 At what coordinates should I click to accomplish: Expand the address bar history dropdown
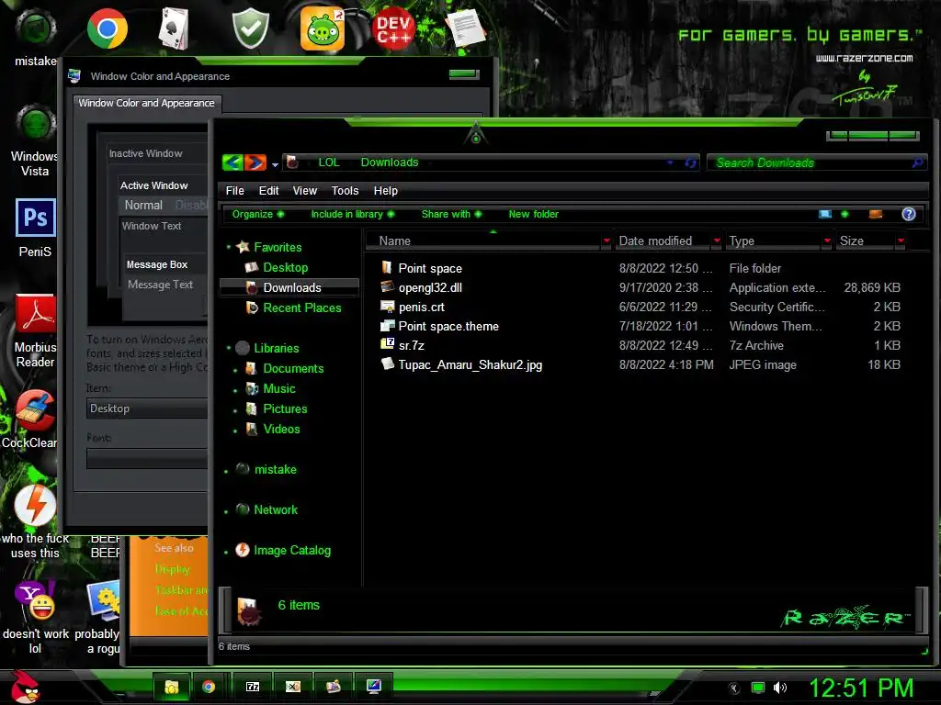[670, 162]
